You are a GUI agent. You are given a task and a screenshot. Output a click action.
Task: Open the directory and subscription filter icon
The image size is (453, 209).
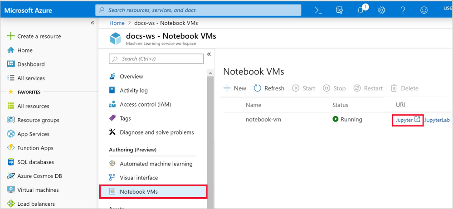tap(340, 10)
